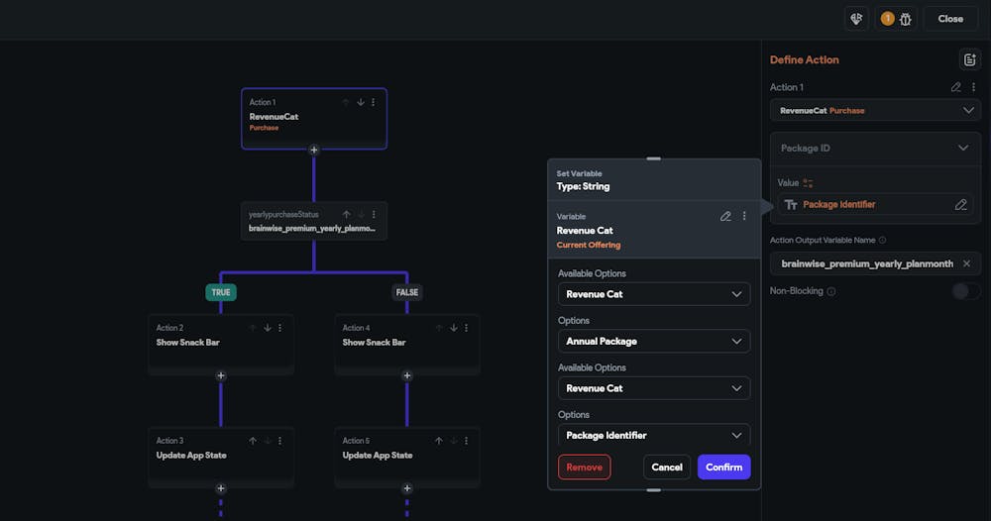Viewport: 991px width, 521px height.
Task: Move Action 3 Update App State up
Action: 253,441
